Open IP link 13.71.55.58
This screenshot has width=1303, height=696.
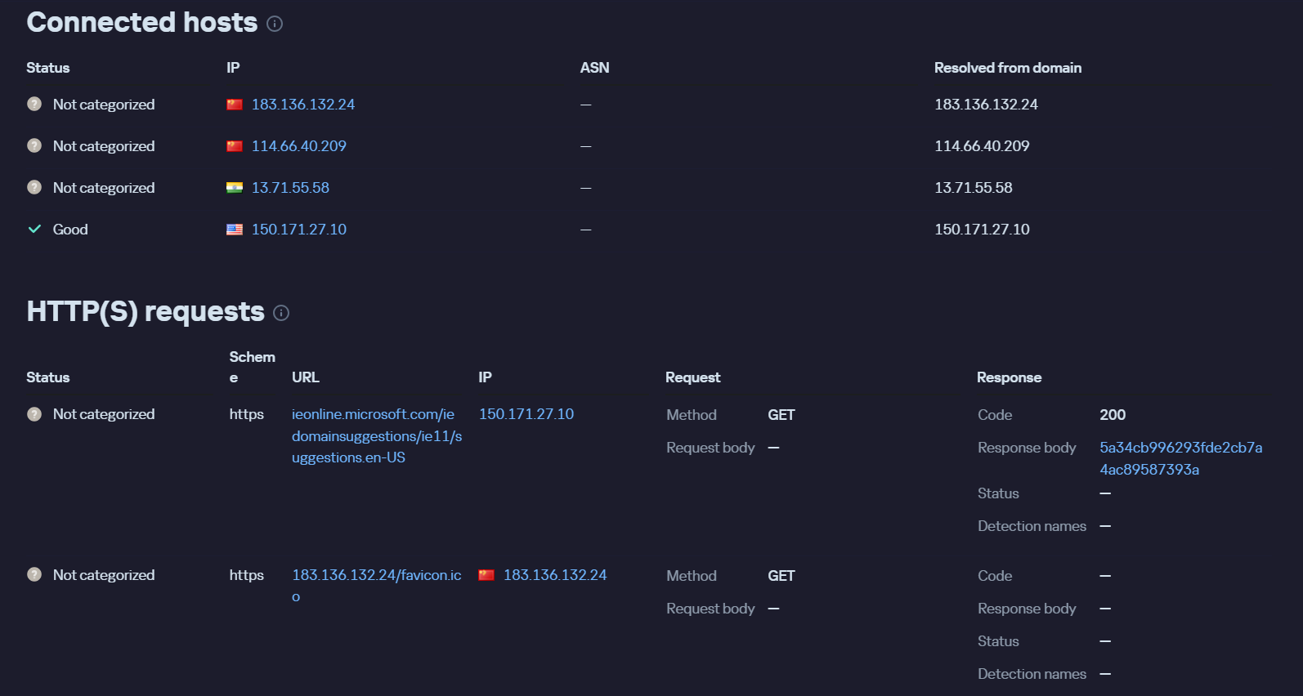(290, 188)
